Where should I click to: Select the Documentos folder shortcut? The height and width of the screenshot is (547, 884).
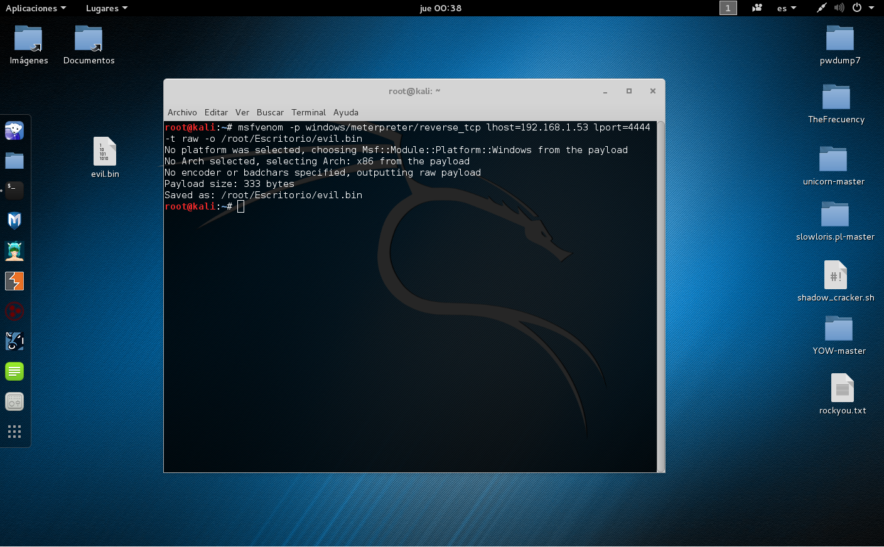pyautogui.click(x=89, y=45)
